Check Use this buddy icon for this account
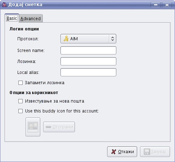The image size is (175, 162). point(21,111)
